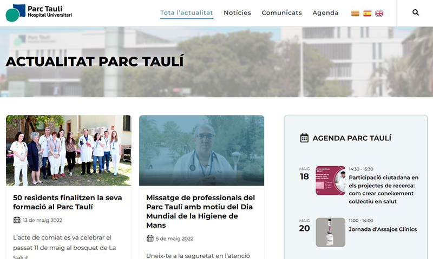Click calendar icon next to 5 de maig 2022
The image size is (433, 259).
tap(150, 238)
